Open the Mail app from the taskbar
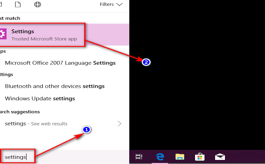The height and width of the screenshot is (164, 265). tap(220, 157)
